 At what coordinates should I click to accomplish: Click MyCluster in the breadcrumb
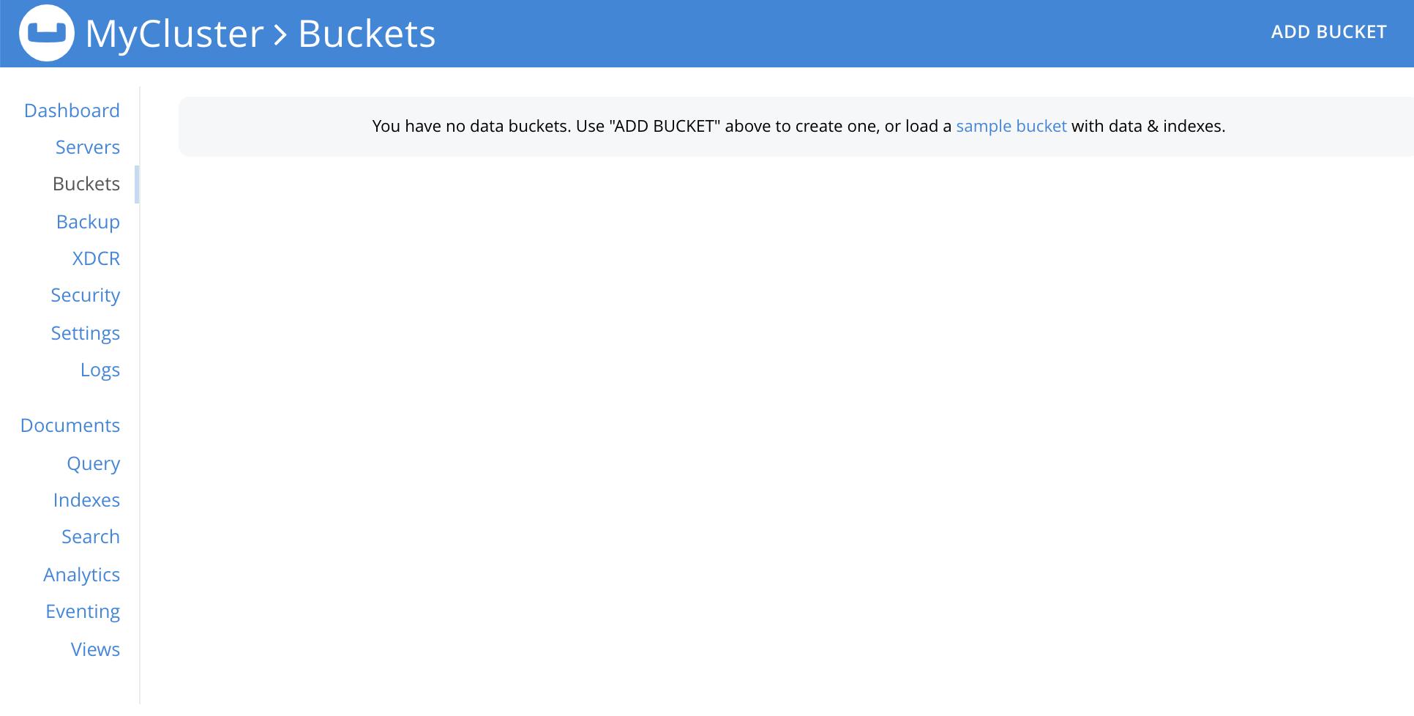click(173, 34)
